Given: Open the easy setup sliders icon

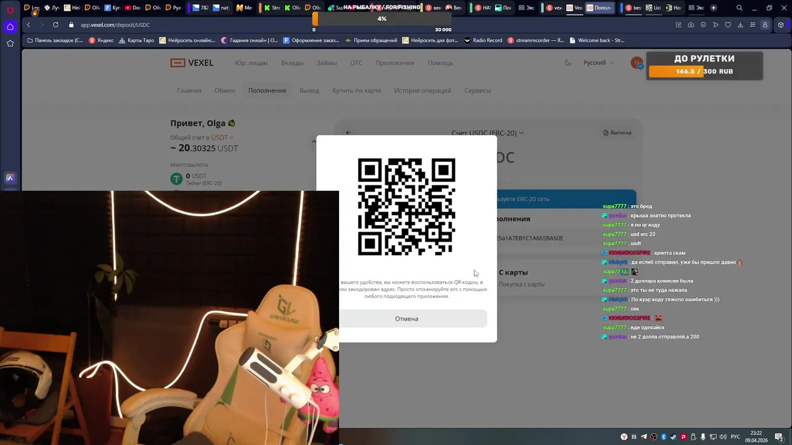Looking at the screenshot, I should click(752, 25).
